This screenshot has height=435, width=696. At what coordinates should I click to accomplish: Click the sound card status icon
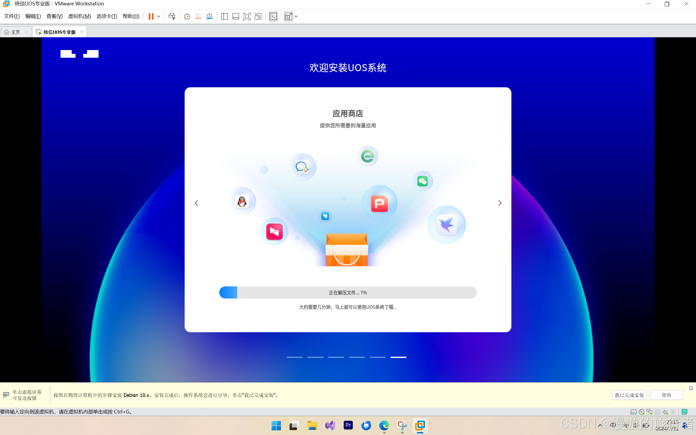pos(665,412)
